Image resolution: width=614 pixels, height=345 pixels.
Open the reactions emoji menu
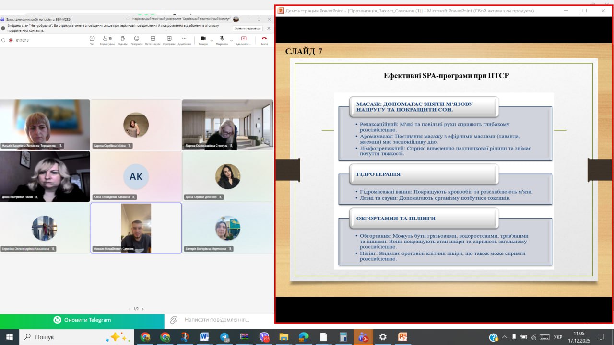[x=137, y=39]
